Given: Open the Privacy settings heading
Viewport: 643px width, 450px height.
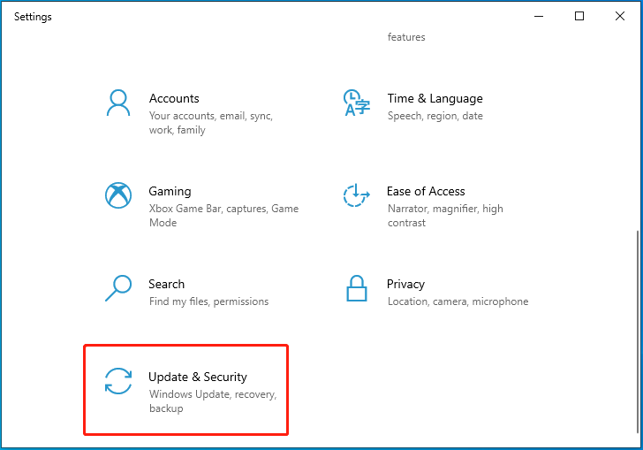Looking at the screenshot, I should point(405,284).
